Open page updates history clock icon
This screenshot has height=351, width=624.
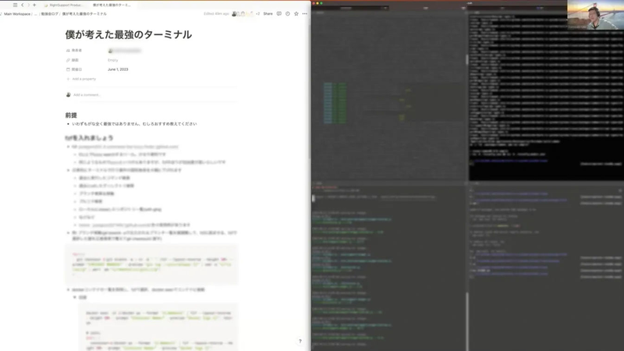click(x=287, y=14)
